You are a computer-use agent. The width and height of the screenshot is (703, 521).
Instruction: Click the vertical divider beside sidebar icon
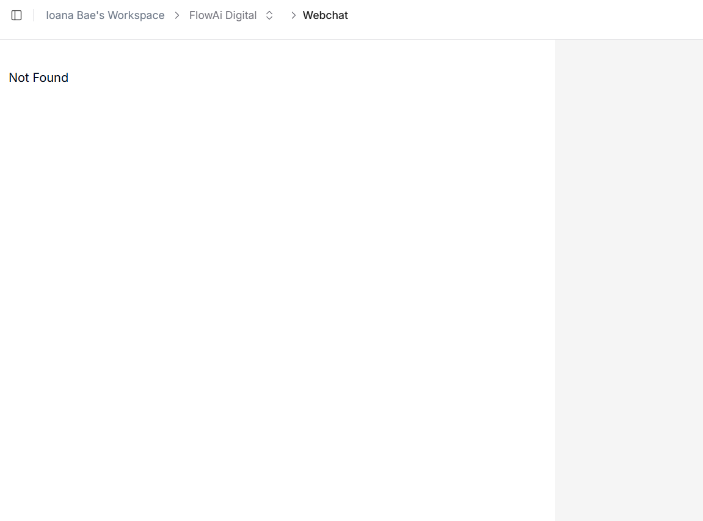point(34,15)
